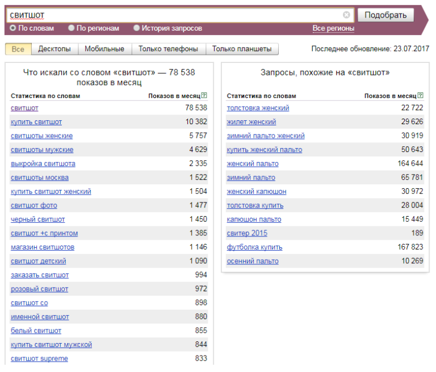The height and width of the screenshot is (372, 436).
Task: Click the 78 538 value in свитшот row
Action: coord(196,108)
